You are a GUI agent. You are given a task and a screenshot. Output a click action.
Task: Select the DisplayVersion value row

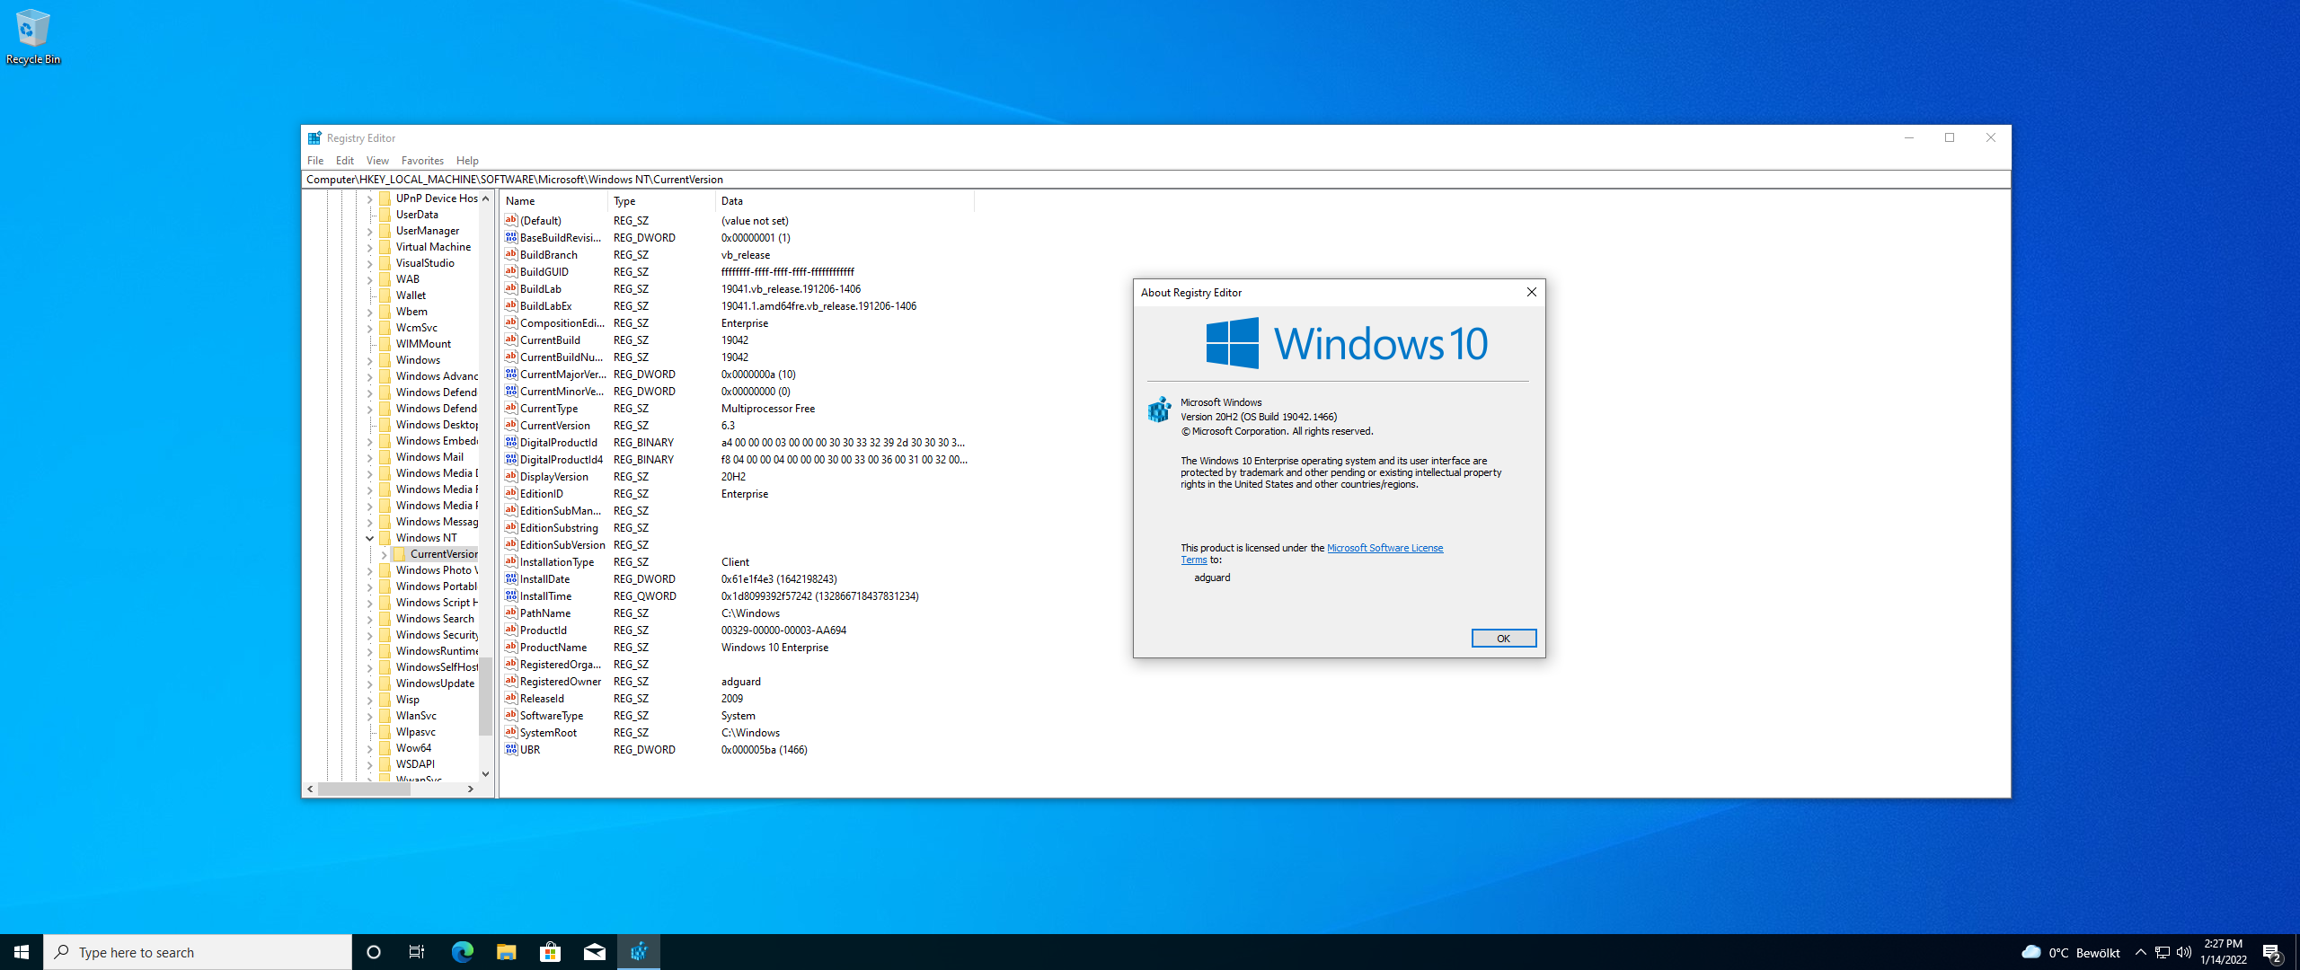click(x=737, y=477)
